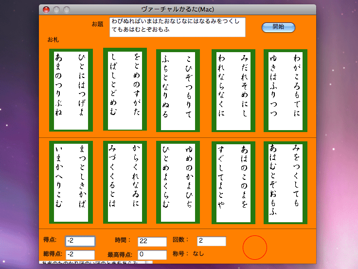The height and width of the screenshot is (269, 358).
Task: Choose the card まつとしきかば いまかへりこむ
Action: (x=71, y=182)
